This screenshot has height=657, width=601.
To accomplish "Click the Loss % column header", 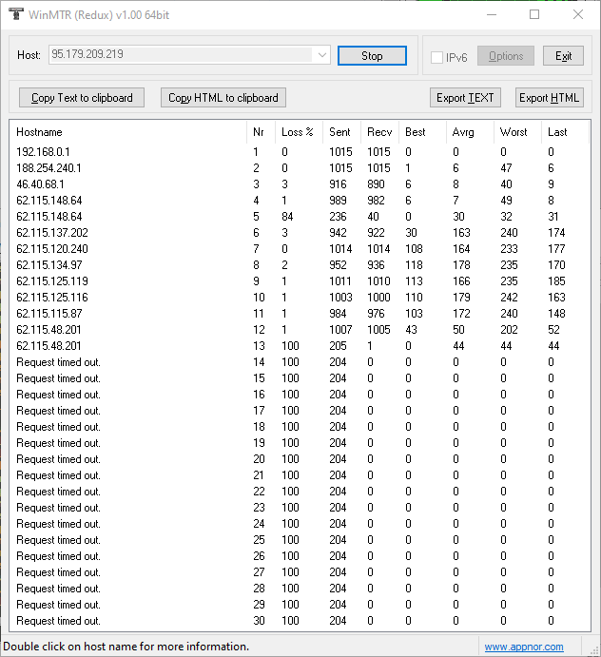I will pyautogui.click(x=300, y=132).
